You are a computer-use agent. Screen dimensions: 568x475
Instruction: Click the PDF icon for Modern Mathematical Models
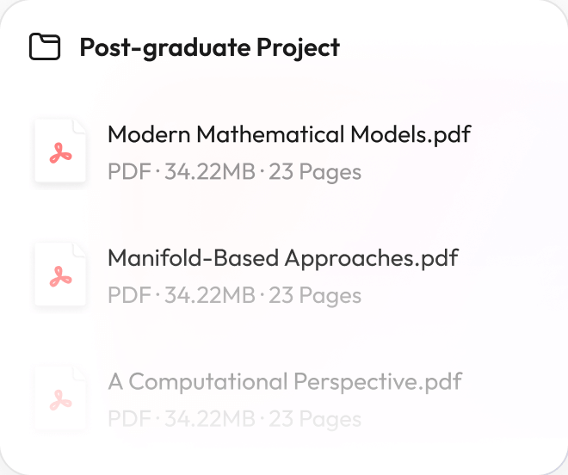click(60, 151)
